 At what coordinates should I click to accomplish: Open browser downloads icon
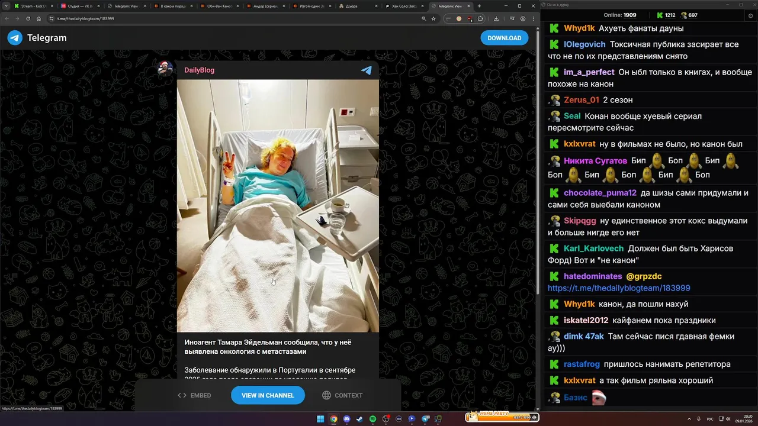tap(496, 18)
